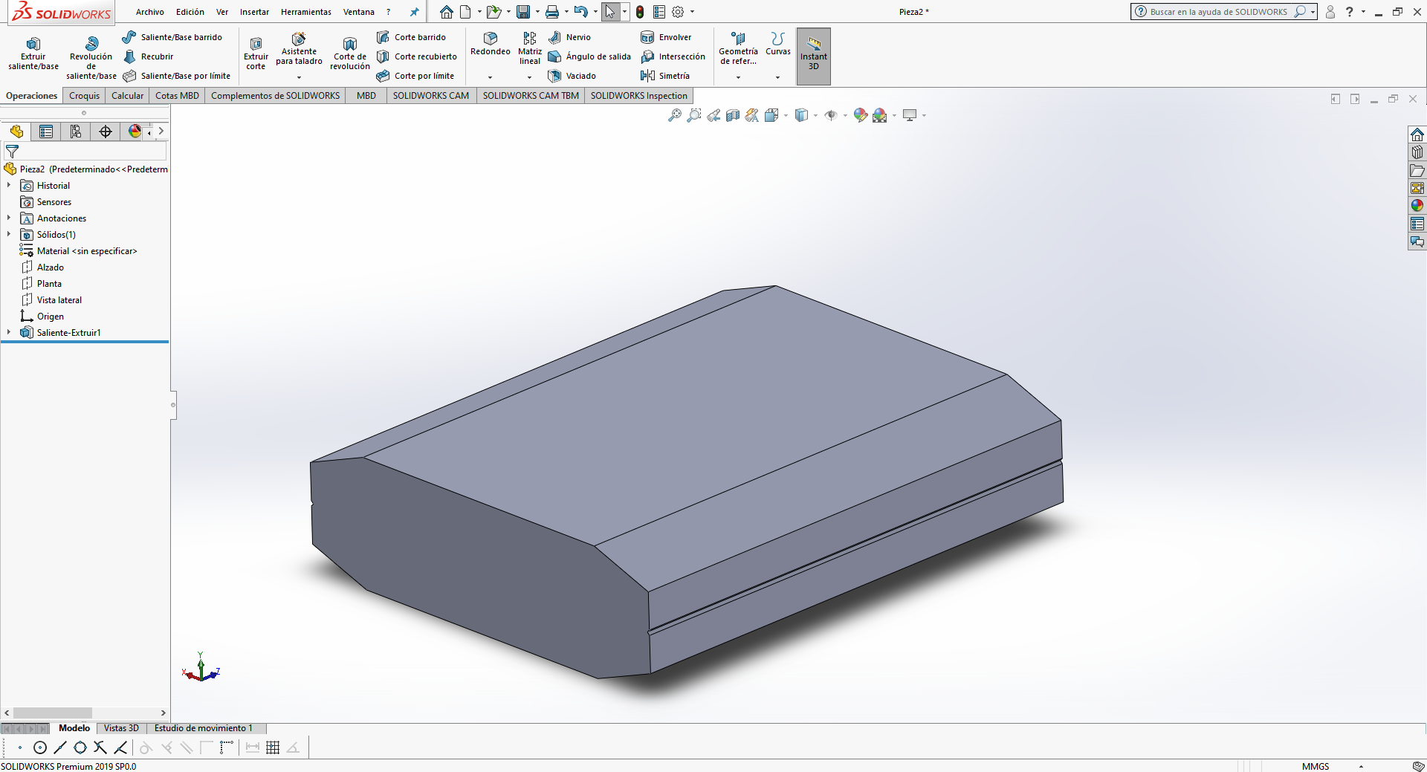Open the ConfigurationManager tab
The height and width of the screenshot is (772, 1427).
tap(76, 132)
